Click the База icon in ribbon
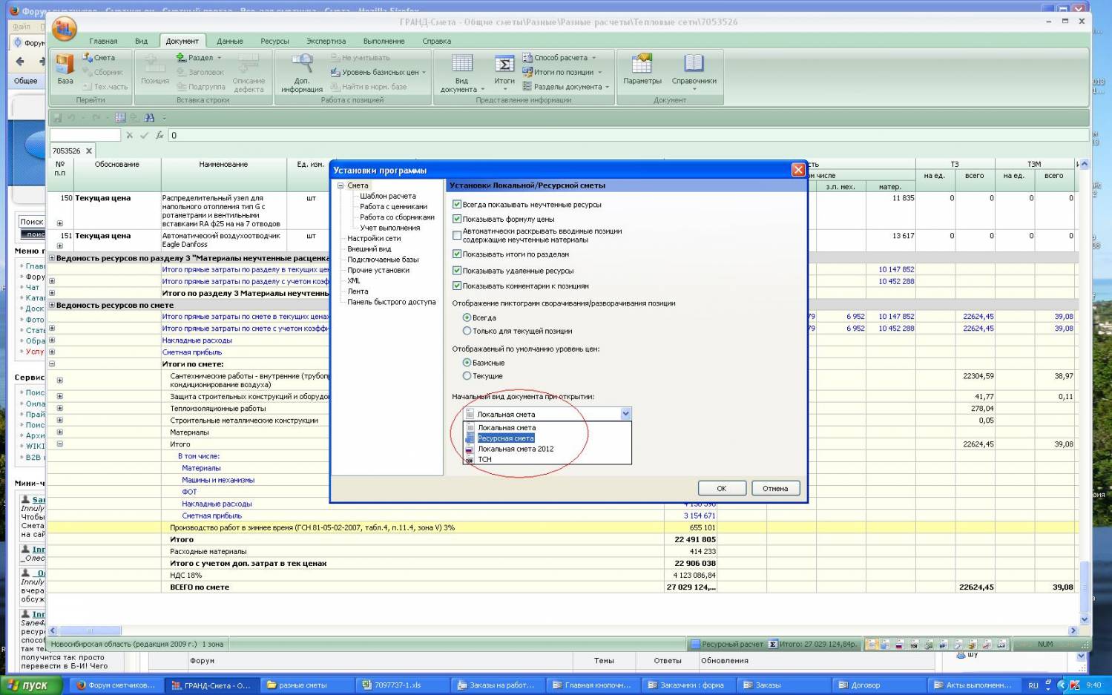The width and height of the screenshot is (1112, 695). coord(65,65)
